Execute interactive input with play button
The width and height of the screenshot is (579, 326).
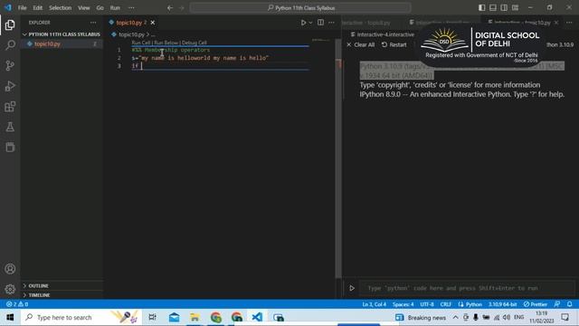352,288
